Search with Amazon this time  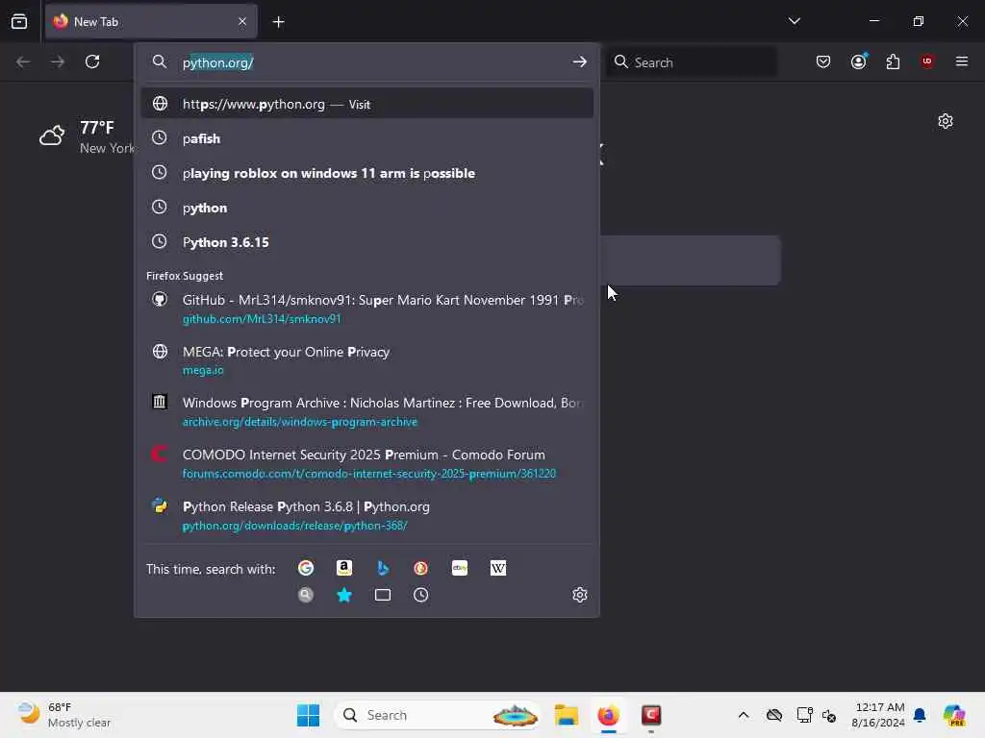(x=344, y=568)
